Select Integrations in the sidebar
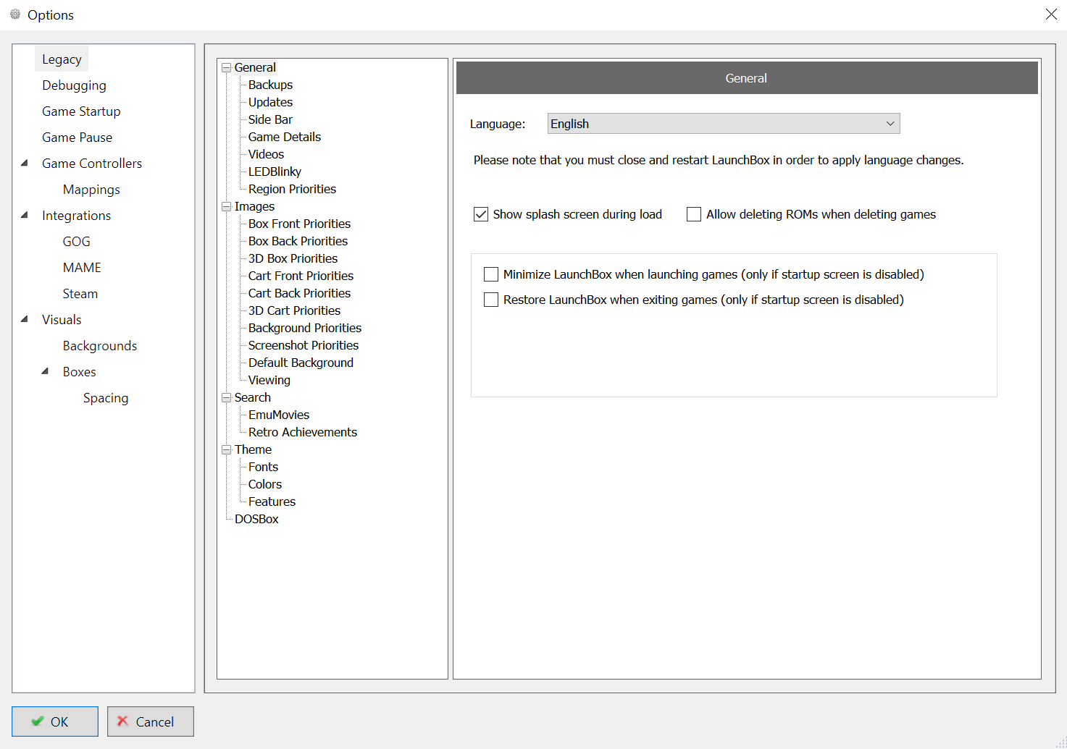1067x749 pixels. [x=76, y=216]
